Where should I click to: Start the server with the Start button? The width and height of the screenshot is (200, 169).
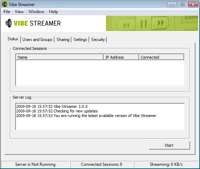click(x=169, y=145)
